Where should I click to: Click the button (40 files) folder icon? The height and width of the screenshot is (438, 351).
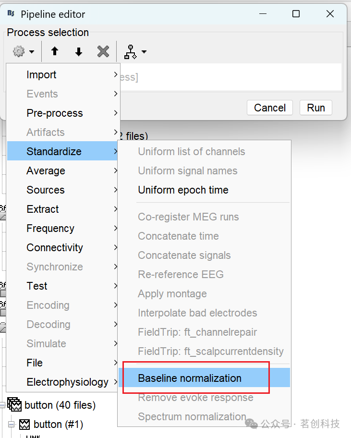14,404
